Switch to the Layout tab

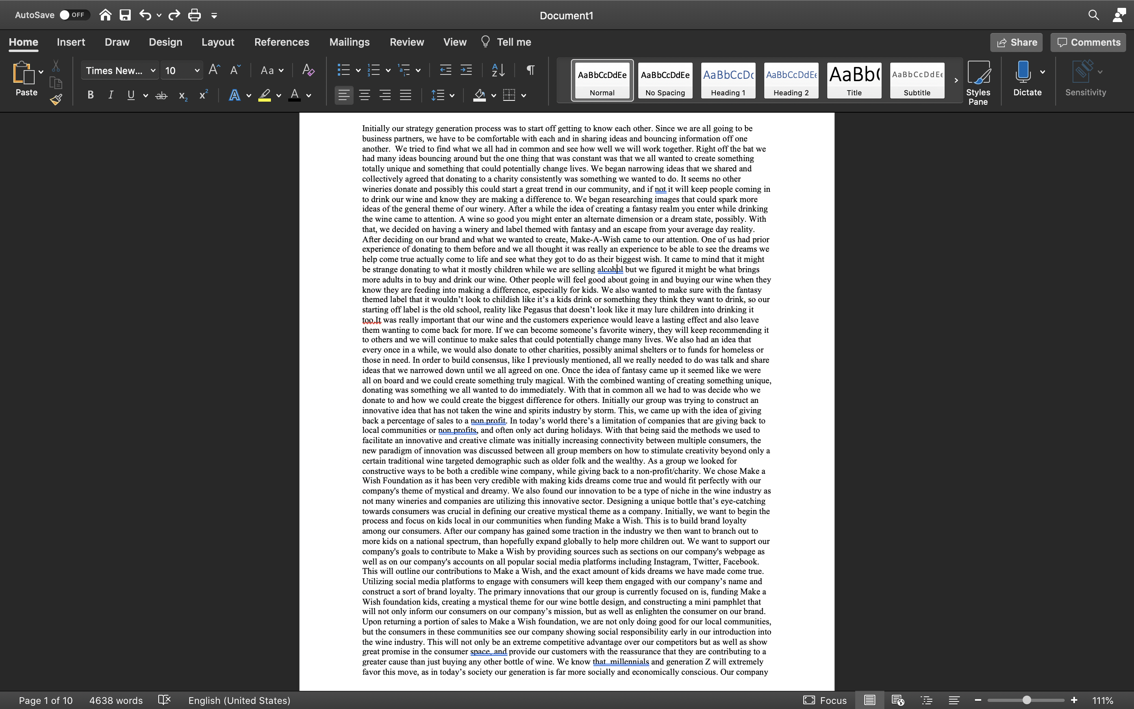tap(218, 42)
